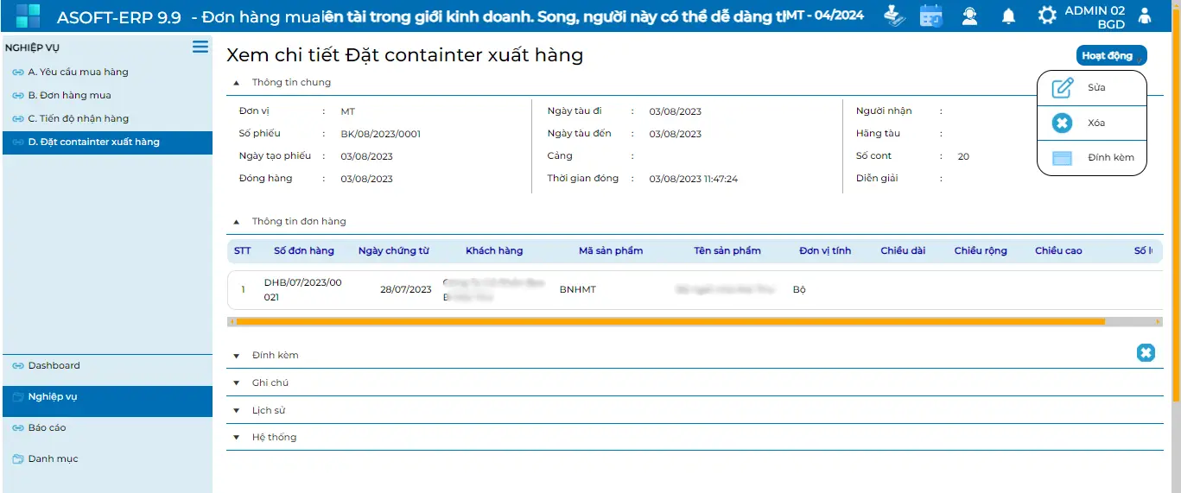Screen dimensions: 1181x493
Task: Expand the Ghi chú section
Action: (237, 383)
